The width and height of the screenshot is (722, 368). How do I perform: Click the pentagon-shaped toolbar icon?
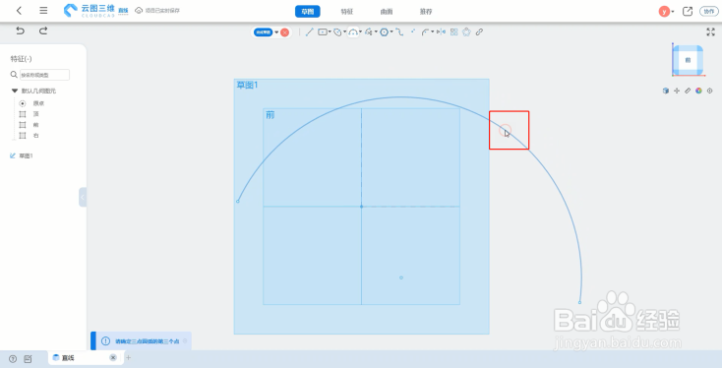466,31
